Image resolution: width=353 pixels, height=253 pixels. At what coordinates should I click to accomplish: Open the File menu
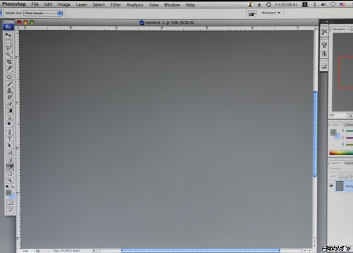35,4
